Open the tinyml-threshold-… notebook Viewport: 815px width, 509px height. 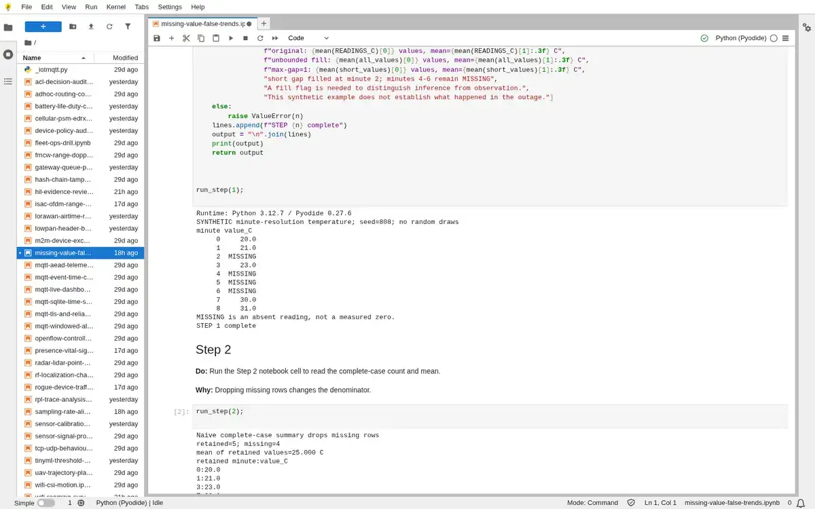(x=80, y=460)
